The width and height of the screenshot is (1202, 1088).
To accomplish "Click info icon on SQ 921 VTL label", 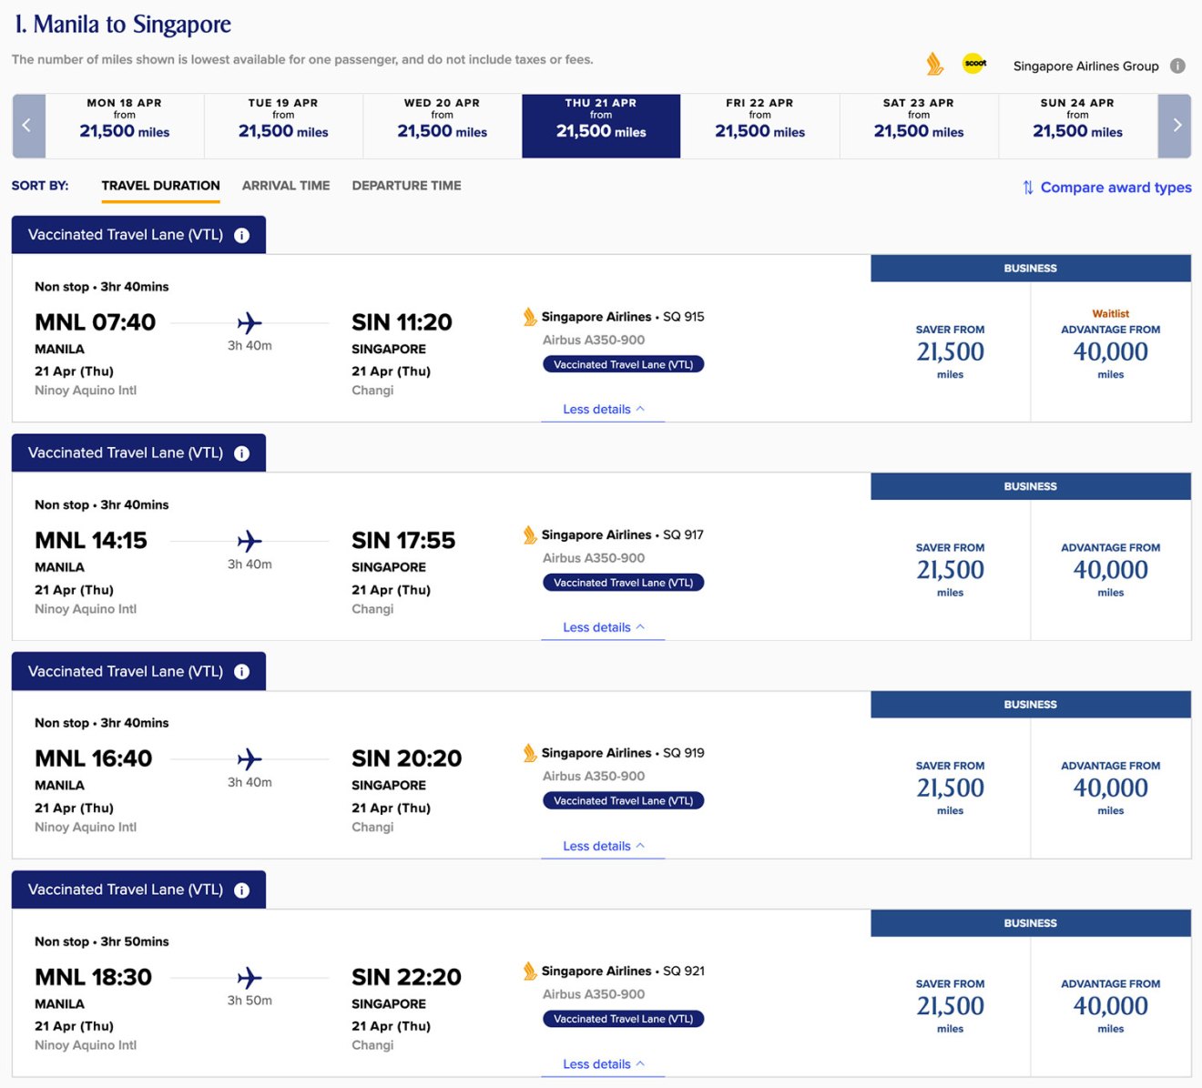I will tap(242, 890).
